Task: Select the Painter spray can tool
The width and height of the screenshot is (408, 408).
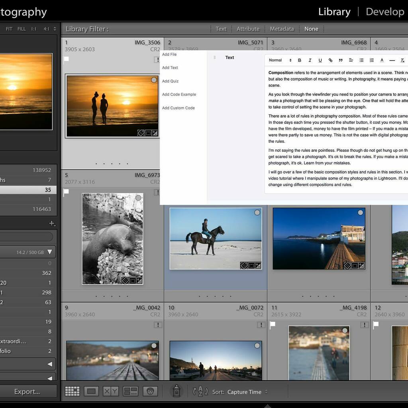Action: point(176,391)
